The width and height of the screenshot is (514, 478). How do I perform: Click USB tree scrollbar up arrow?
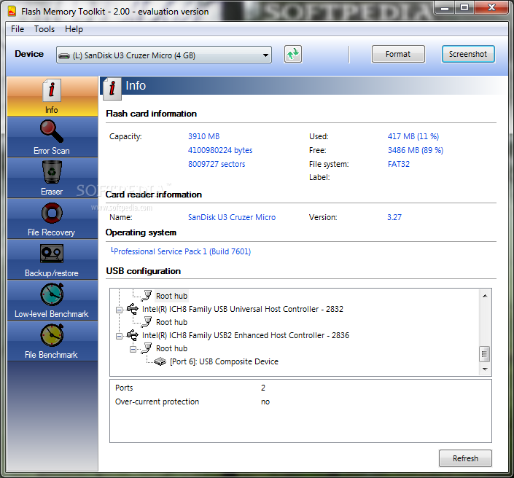tap(485, 296)
